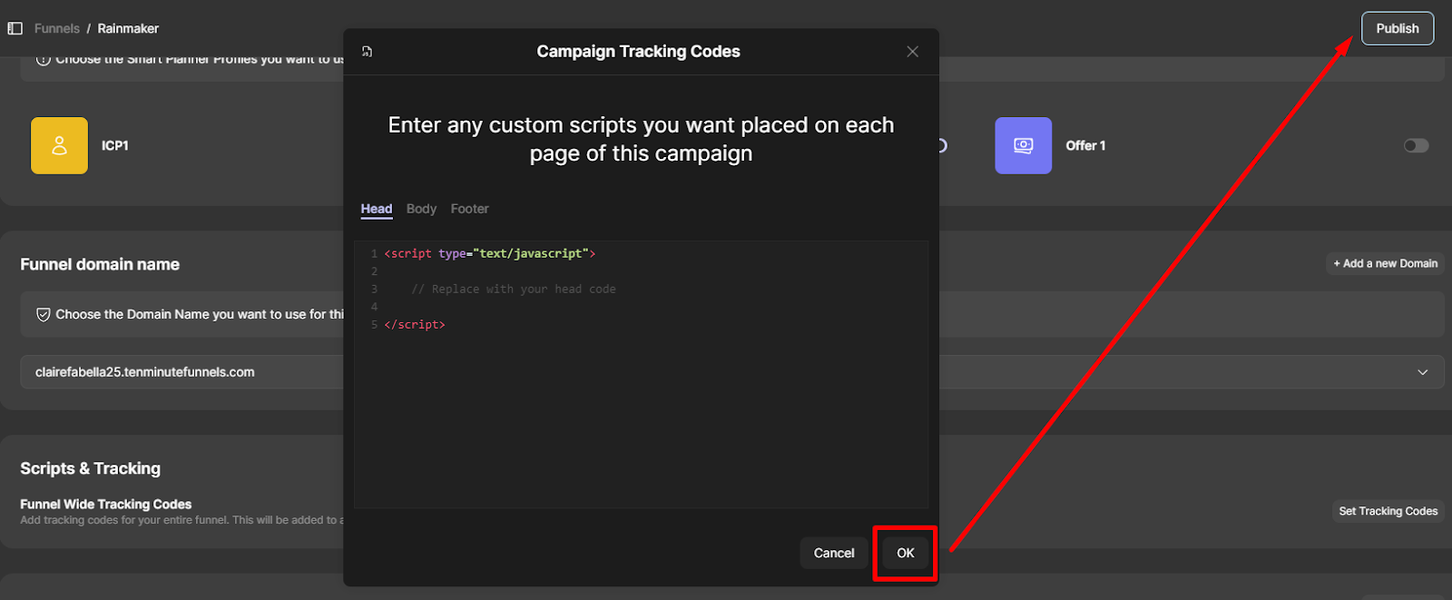Click the Funnel domain name heading
Image resolution: width=1452 pixels, height=600 pixels.
100,264
